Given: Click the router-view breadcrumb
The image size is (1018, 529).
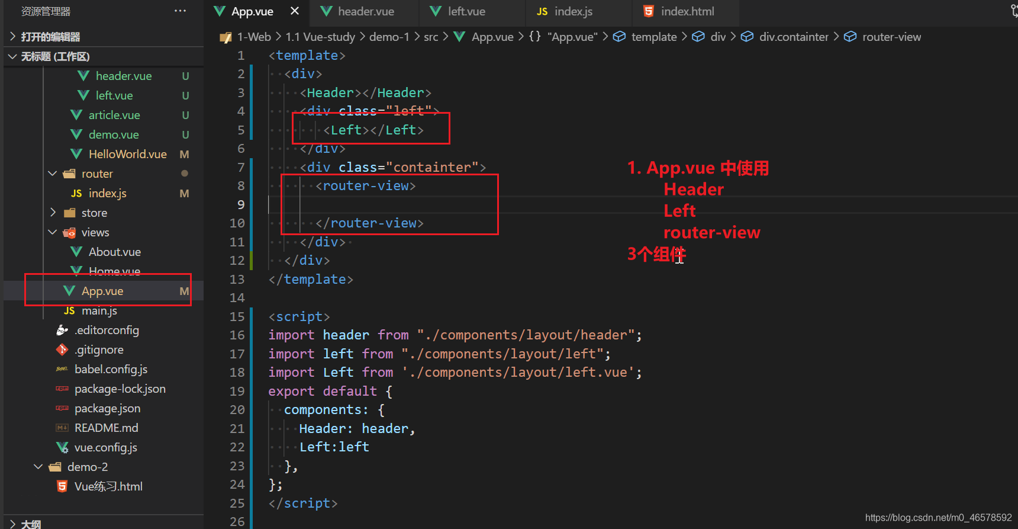Looking at the screenshot, I should pyautogui.click(x=891, y=37).
